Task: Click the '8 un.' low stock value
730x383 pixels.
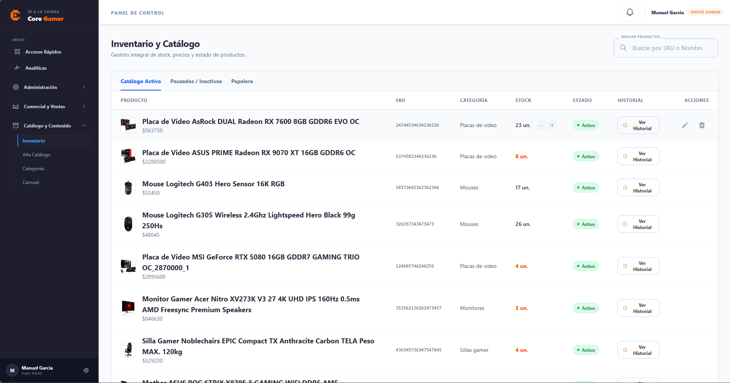Action: pyautogui.click(x=522, y=156)
